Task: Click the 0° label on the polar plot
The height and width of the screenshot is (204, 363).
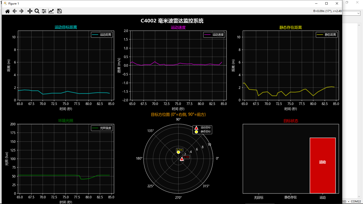Action: point(218,158)
